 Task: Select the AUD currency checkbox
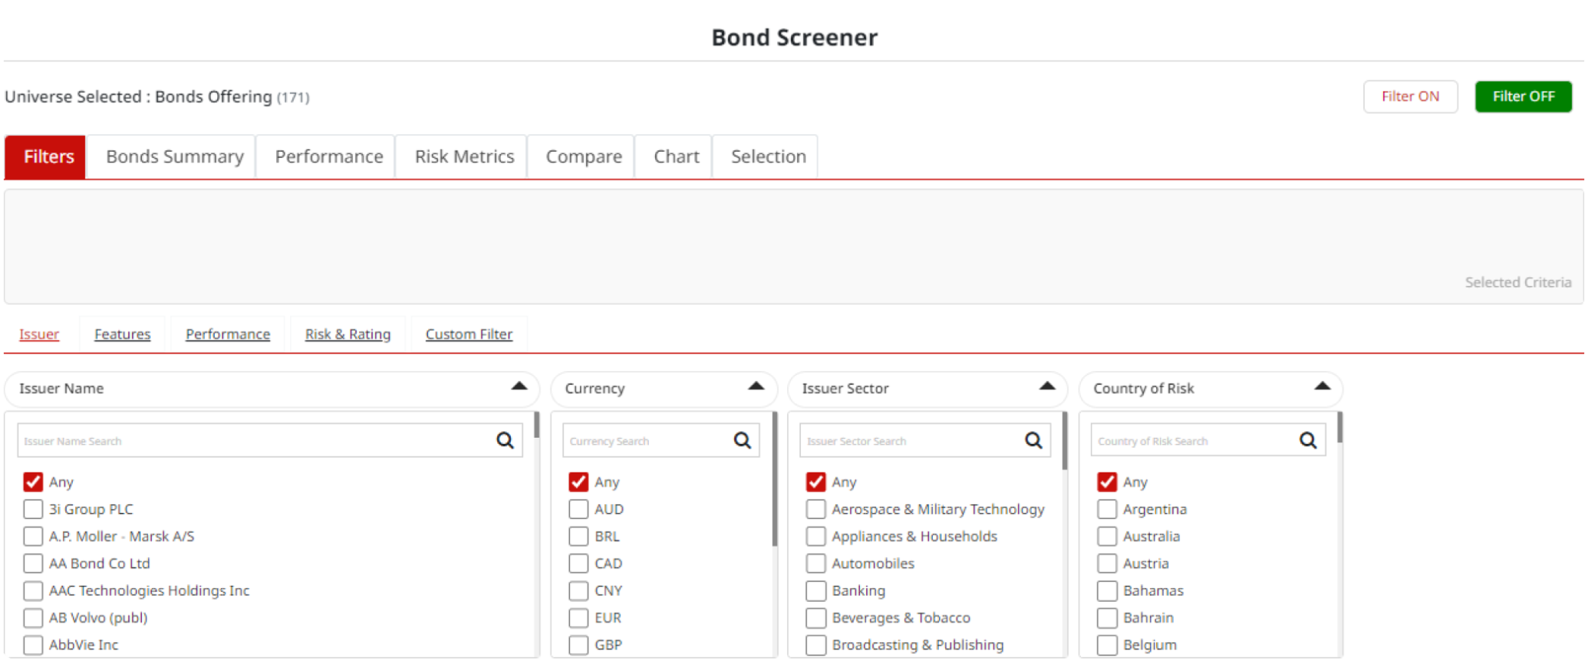coord(578,509)
